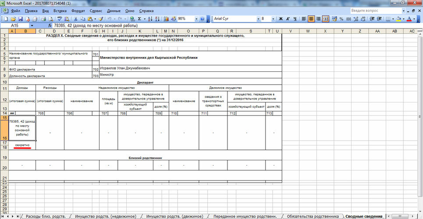Click the Введите вопрос help box

[x=373, y=10]
